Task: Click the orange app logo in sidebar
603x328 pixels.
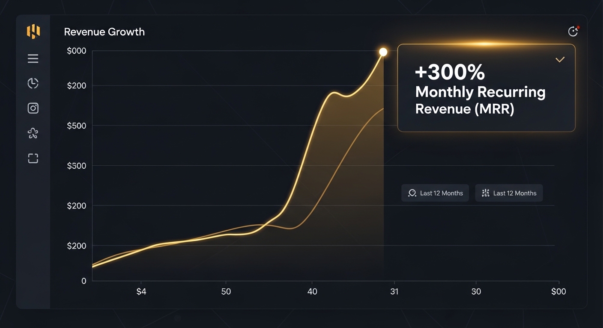Action: pyautogui.click(x=33, y=32)
